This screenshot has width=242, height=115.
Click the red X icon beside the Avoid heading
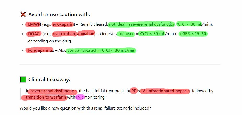pos(23,15)
